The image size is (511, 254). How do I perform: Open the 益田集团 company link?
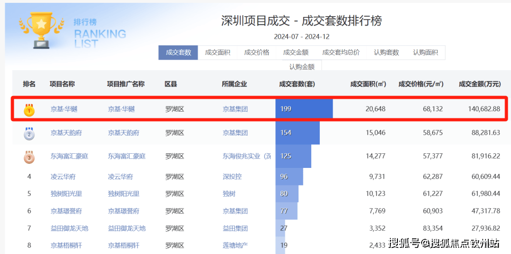coord(235,228)
